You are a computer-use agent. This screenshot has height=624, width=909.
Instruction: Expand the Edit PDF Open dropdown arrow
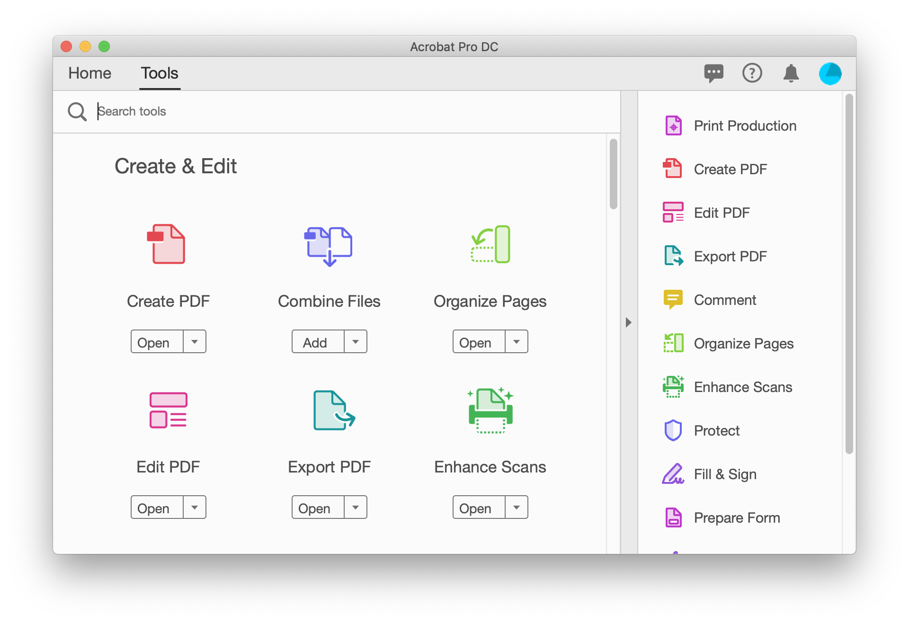[195, 507]
